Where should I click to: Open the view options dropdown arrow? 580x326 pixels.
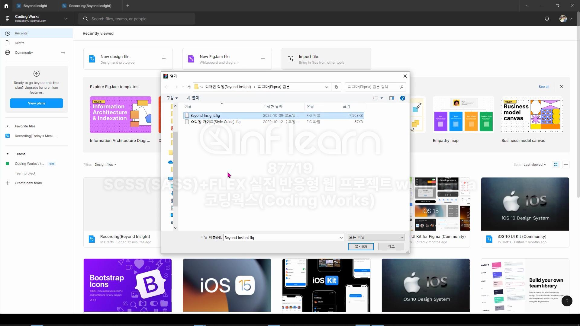pyautogui.click(x=382, y=98)
